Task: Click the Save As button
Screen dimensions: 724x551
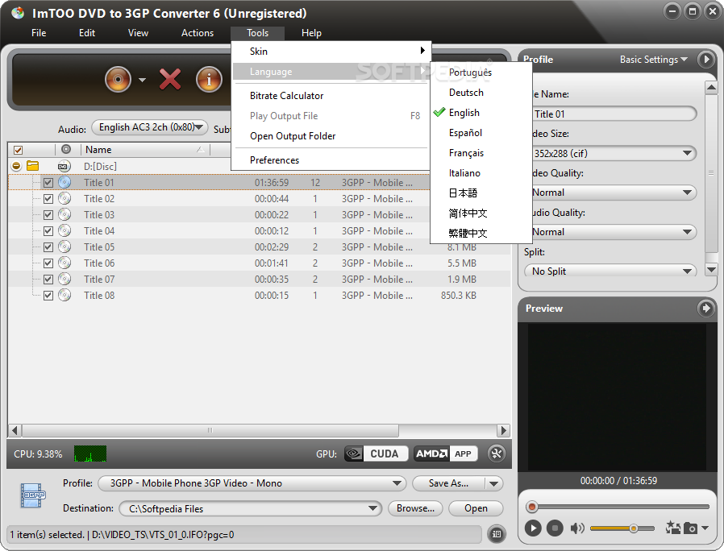Action: (449, 483)
